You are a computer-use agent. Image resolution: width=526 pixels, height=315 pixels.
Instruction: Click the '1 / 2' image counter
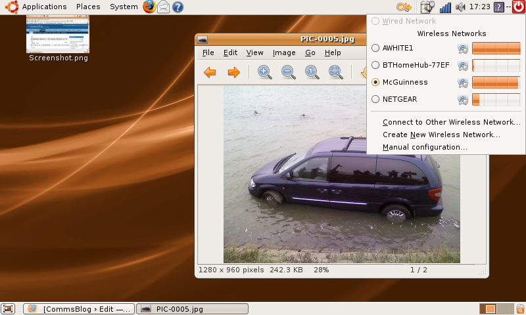pyautogui.click(x=419, y=270)
